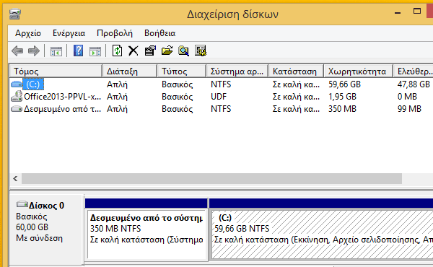The width and height of the screenshot is (433, 267).
Task: Minimize the Διαχείριση δίσκων window
Action: coord(398,13)
